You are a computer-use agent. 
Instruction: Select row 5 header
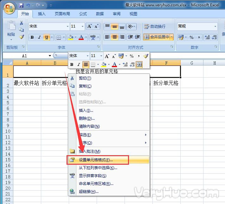pos(8,103)
